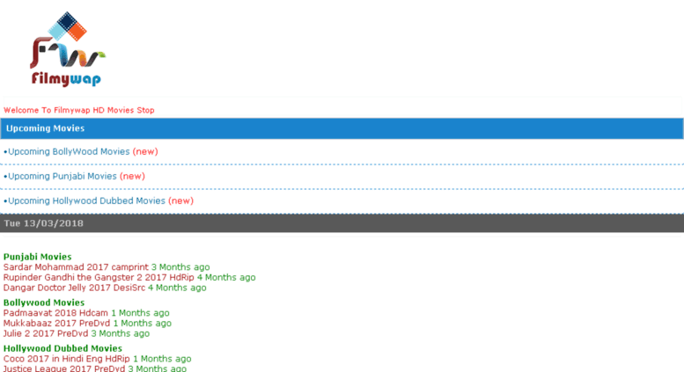Open the Punjabi Movies category heading
This screenshot has width=684, height=372.
pyautogui.click(x=38, y=257)
